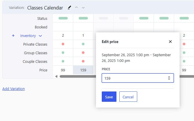Increase price using the stepper up arrow
Image resolution: width=194 pixels, height=121 pixels.
pyautogui.click(x=169, y=77)
